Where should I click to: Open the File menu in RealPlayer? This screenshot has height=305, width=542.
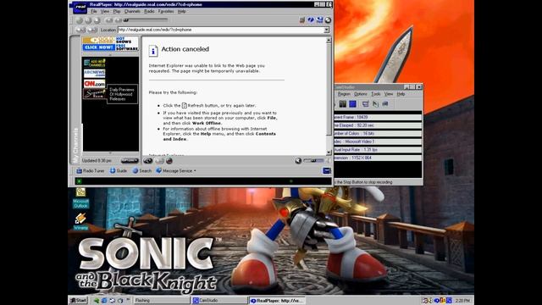[x=94, y=11]
